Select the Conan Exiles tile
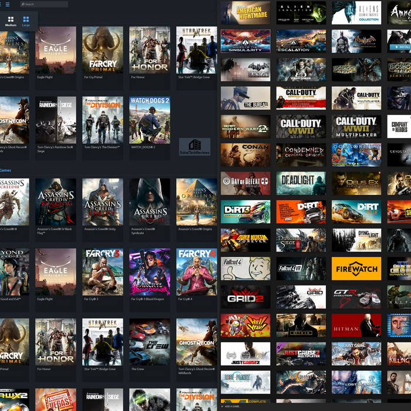411x411 pixels. [x=245, y=155]
